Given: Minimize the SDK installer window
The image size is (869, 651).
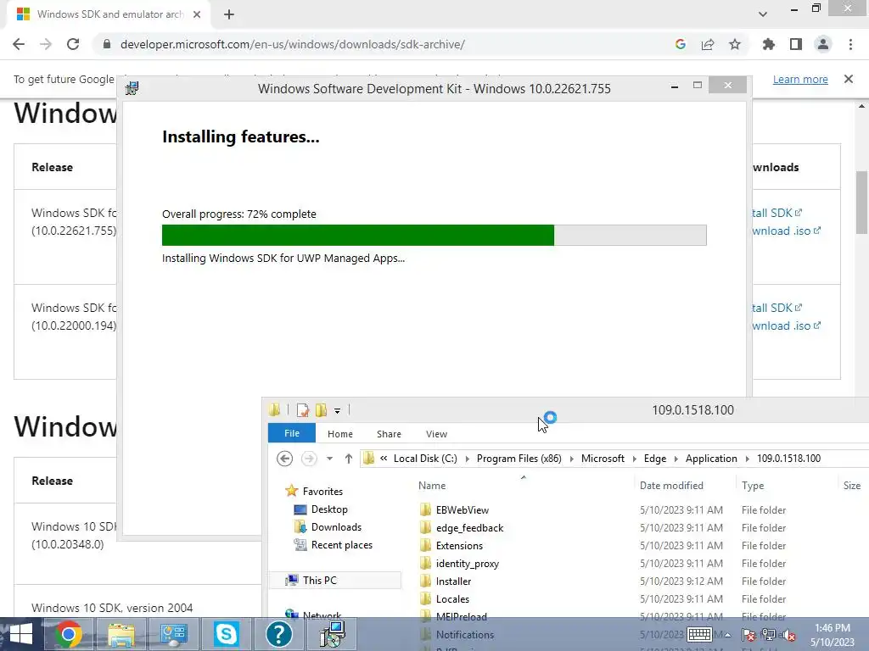Looking at the screenshot, I should tap(675, 86).
